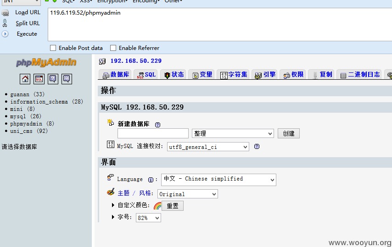This screenshot has height=247, width=392.
Task: Open the Other menu
Action: 173,1
